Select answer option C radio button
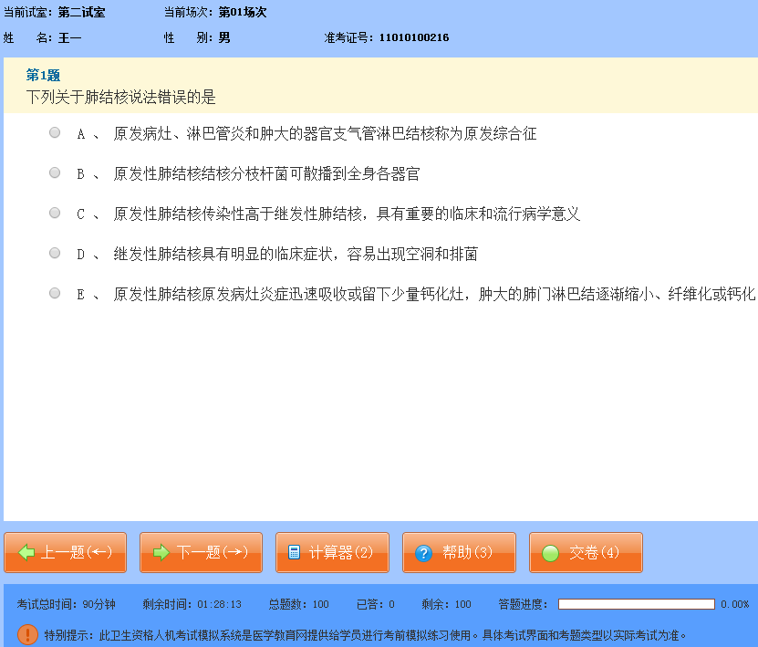Screen dimensions: 758x647 [54, 213]
